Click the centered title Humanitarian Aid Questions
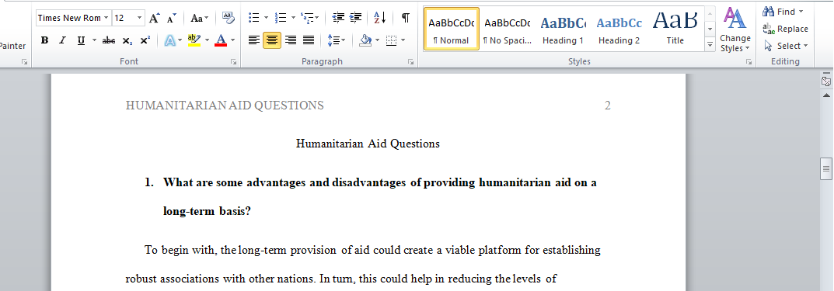 pos(368,144)
